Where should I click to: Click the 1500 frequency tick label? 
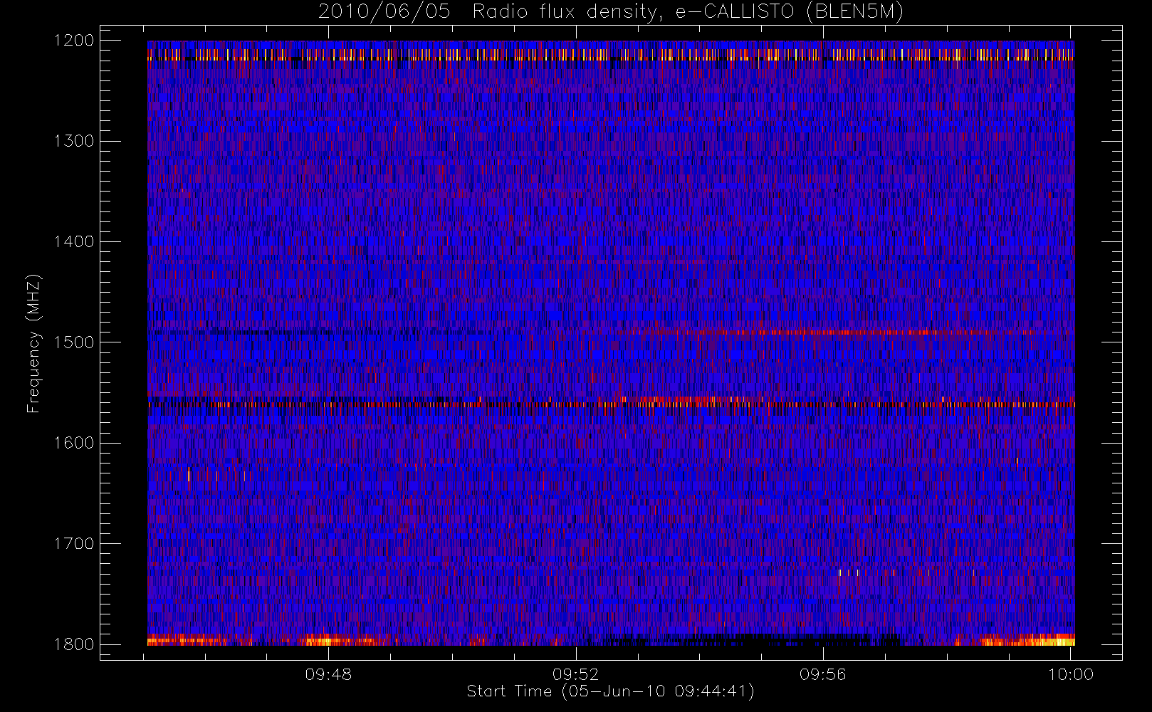point(74,342)
